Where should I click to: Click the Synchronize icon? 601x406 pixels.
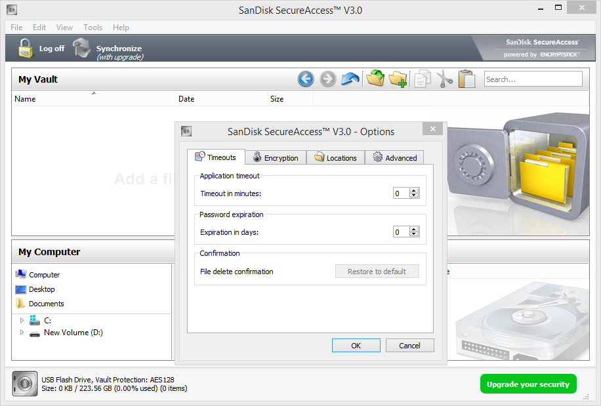[x=81, y=48]
